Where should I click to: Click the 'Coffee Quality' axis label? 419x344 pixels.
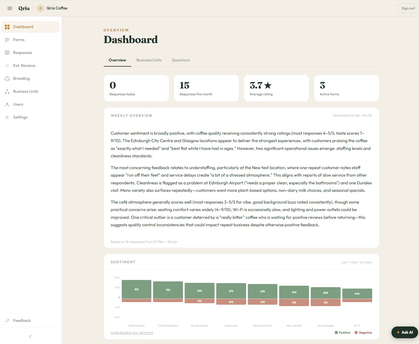(x=137, y=326)
